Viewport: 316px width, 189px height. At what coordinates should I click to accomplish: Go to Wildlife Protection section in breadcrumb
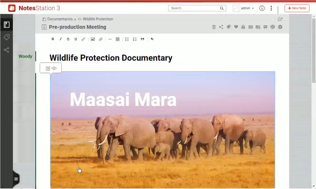98,19
